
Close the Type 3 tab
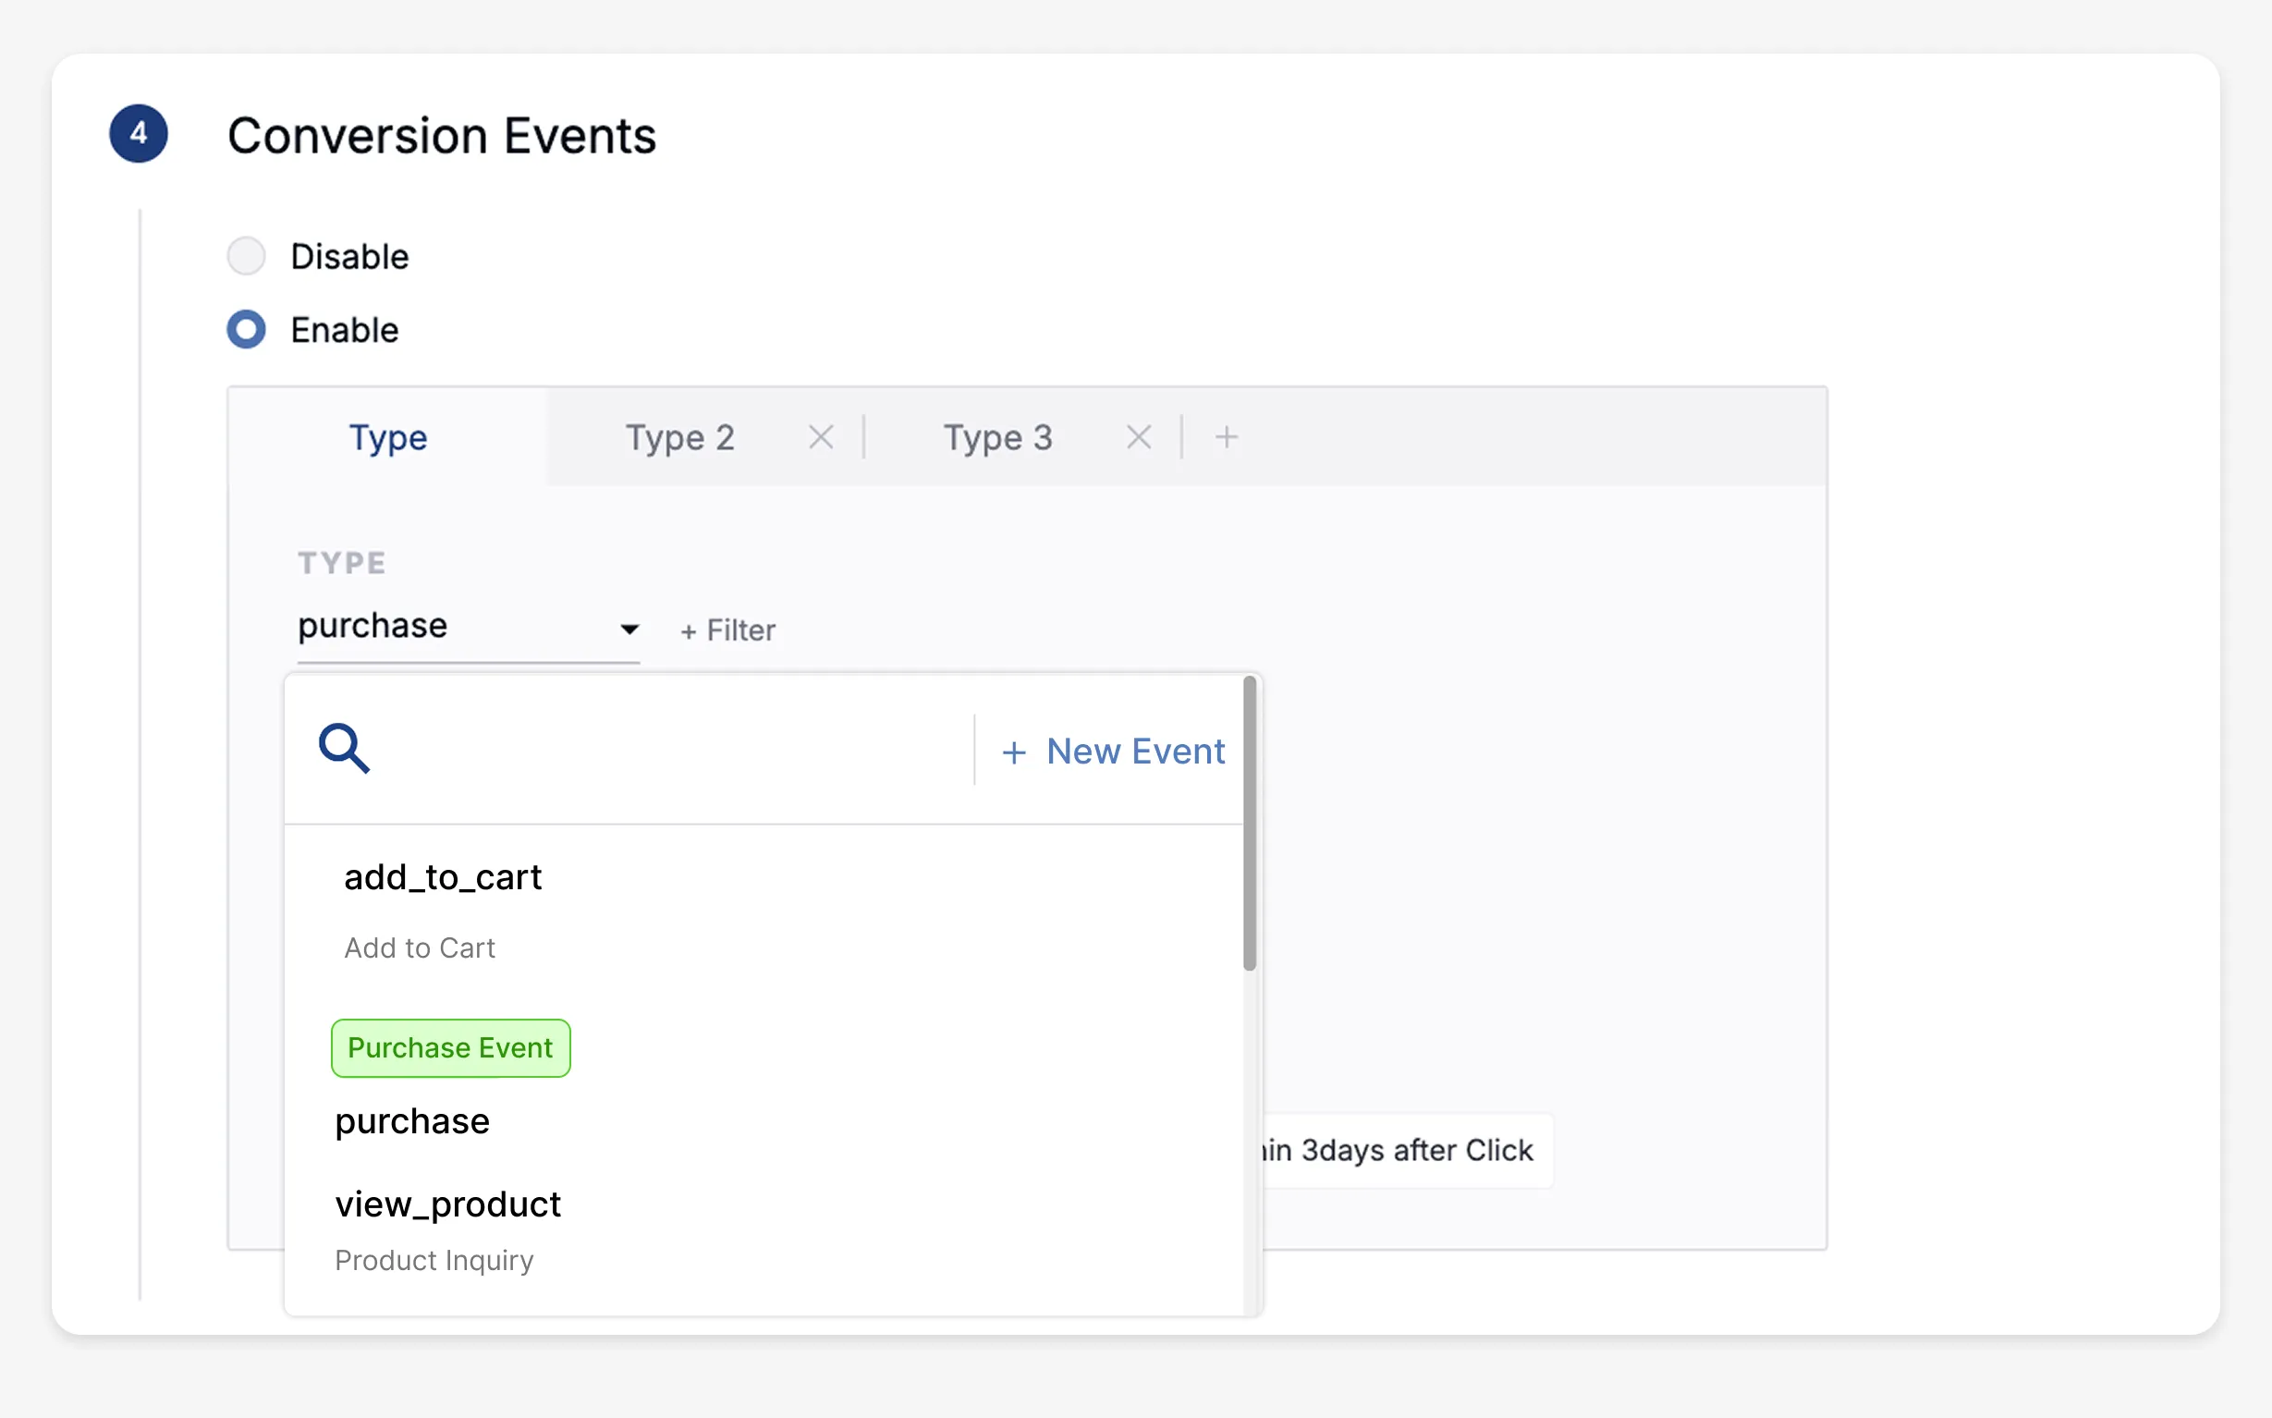(1139, 437)
